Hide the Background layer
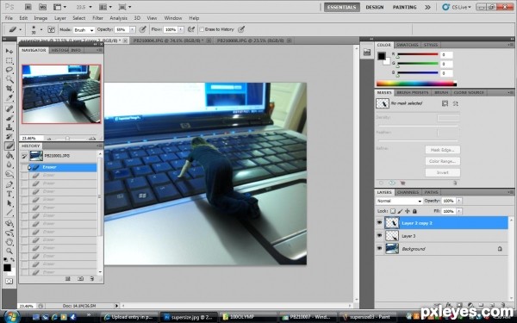This screenshot has width=517, height=323. [379, 249]
